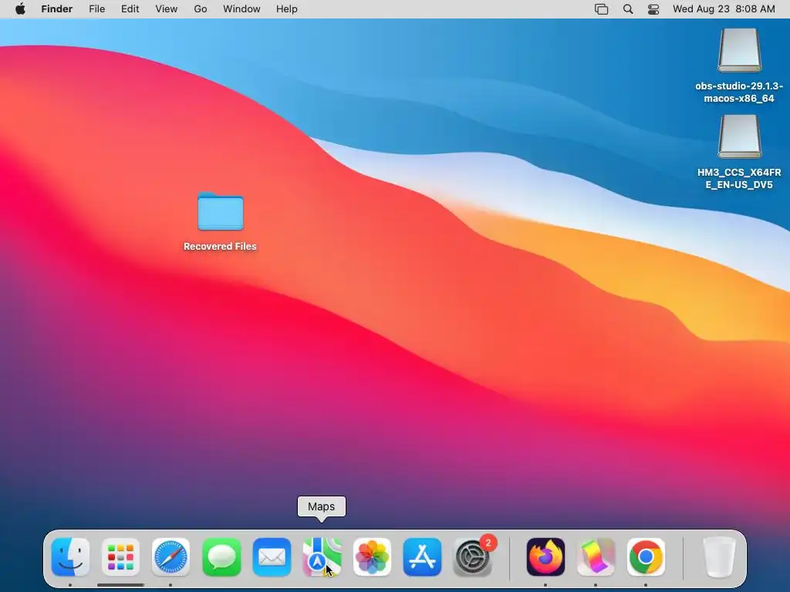
Task: Open Launchpad in the Dock
Action: [x=120, y=557]
